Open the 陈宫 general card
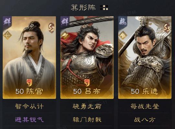Viewport: 175px width, 129px height. (x=29, y=57)
